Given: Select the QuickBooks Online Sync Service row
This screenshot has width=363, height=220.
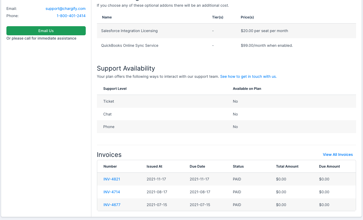Looking at the screenshot, I should [x=130, y=45].
